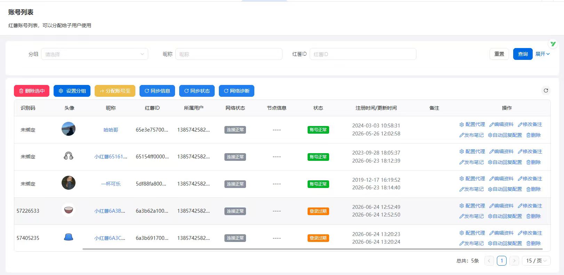This screenshot has height=275, width=564.
Task: Sync account info with 同步信息
Action: pyautogui.click(x=157, y=91)
